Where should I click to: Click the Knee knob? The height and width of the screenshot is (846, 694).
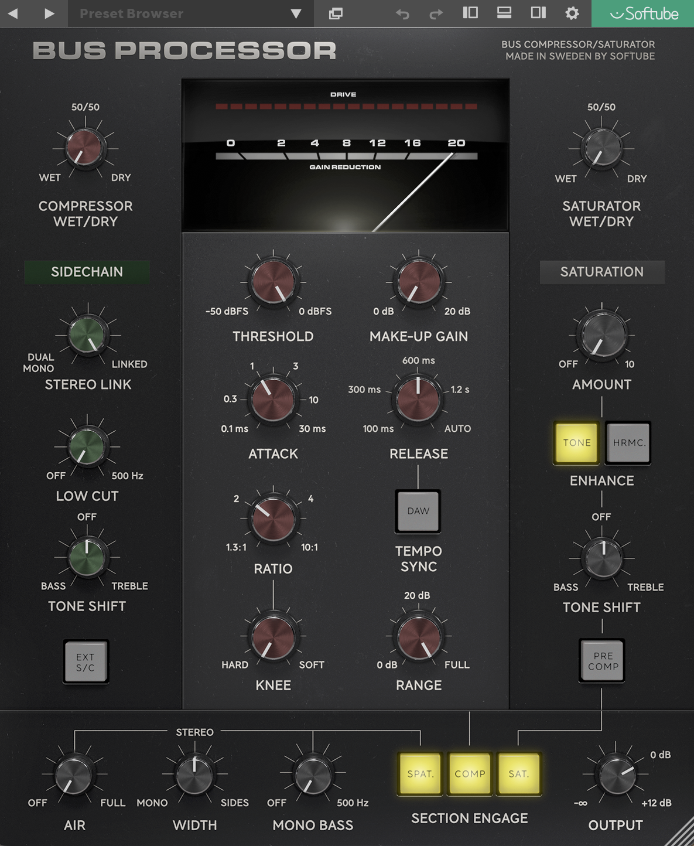point(273,637)
